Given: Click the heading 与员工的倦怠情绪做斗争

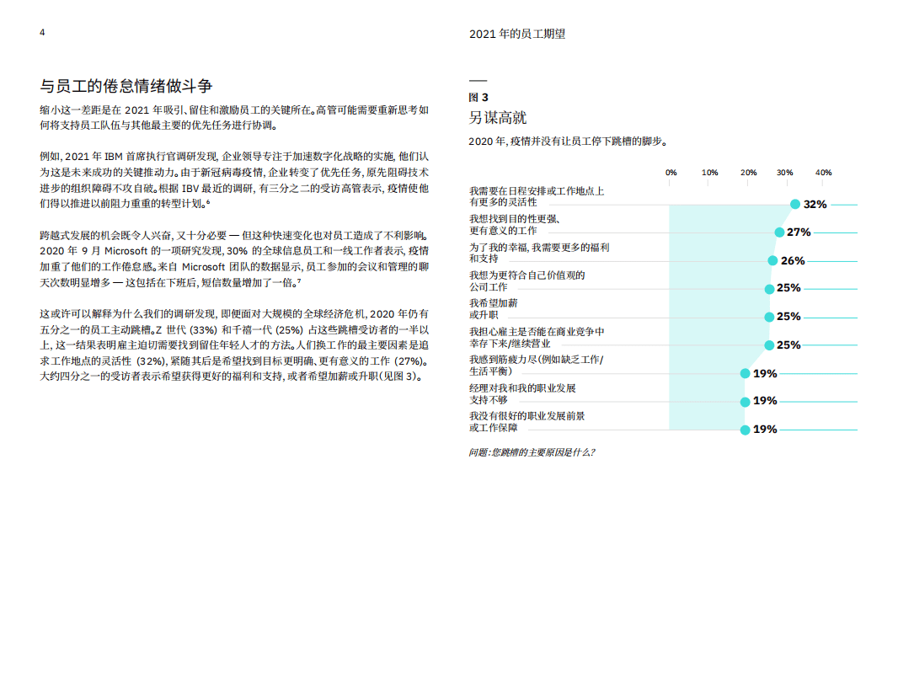Looking at the screenshot, I should click(x=126, y=83).
